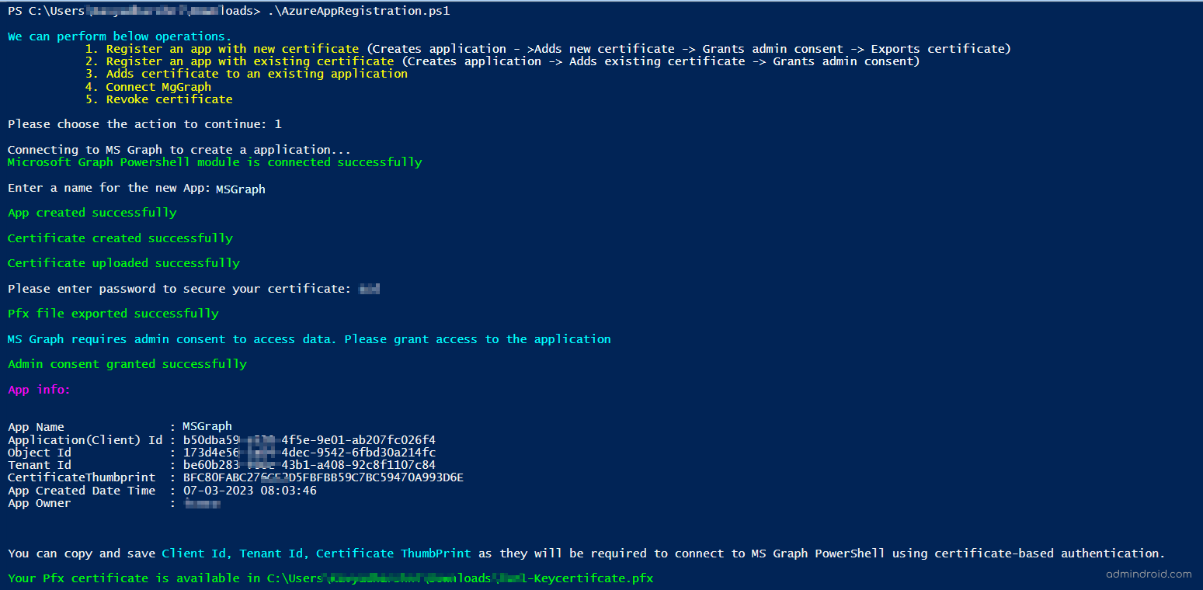The height and width of the screenshot is (590, 1203).
Task: Click 'Certificate uploaded successfully' status line
Action: [123, 263]
